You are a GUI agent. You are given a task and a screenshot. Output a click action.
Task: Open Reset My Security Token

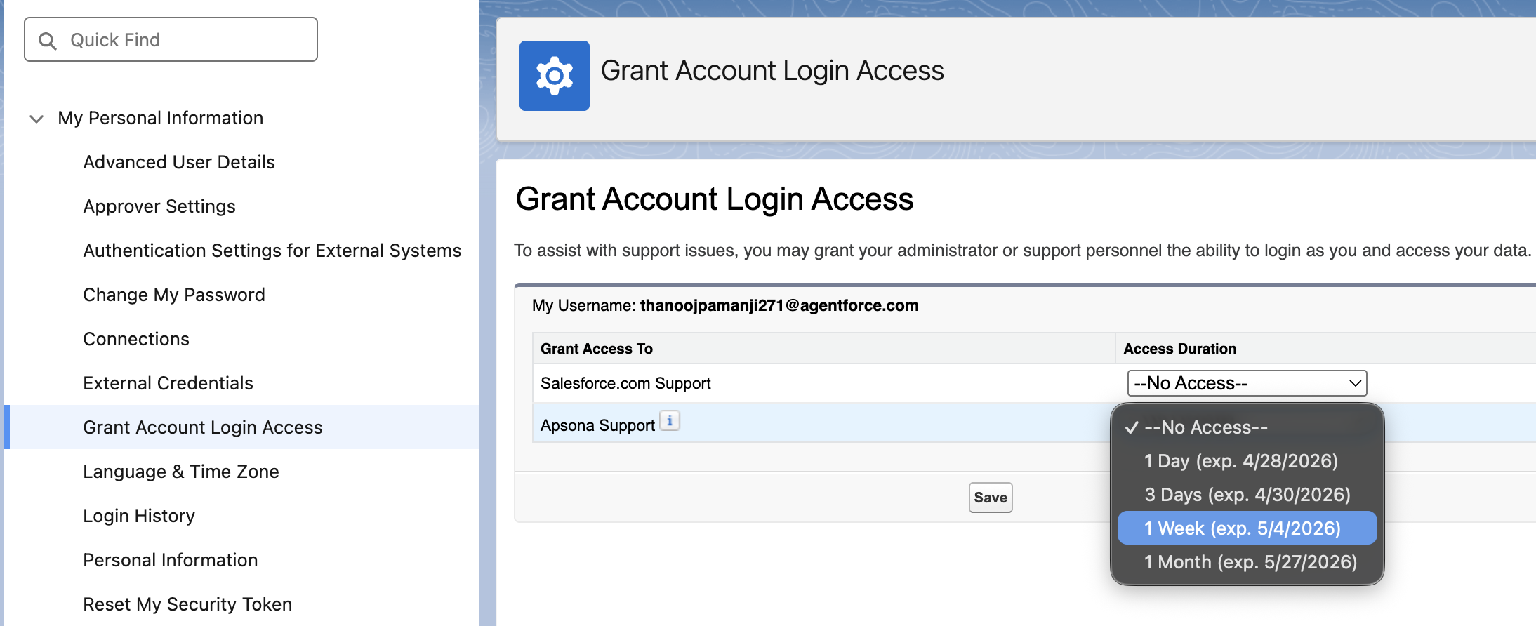pos(187,604)
